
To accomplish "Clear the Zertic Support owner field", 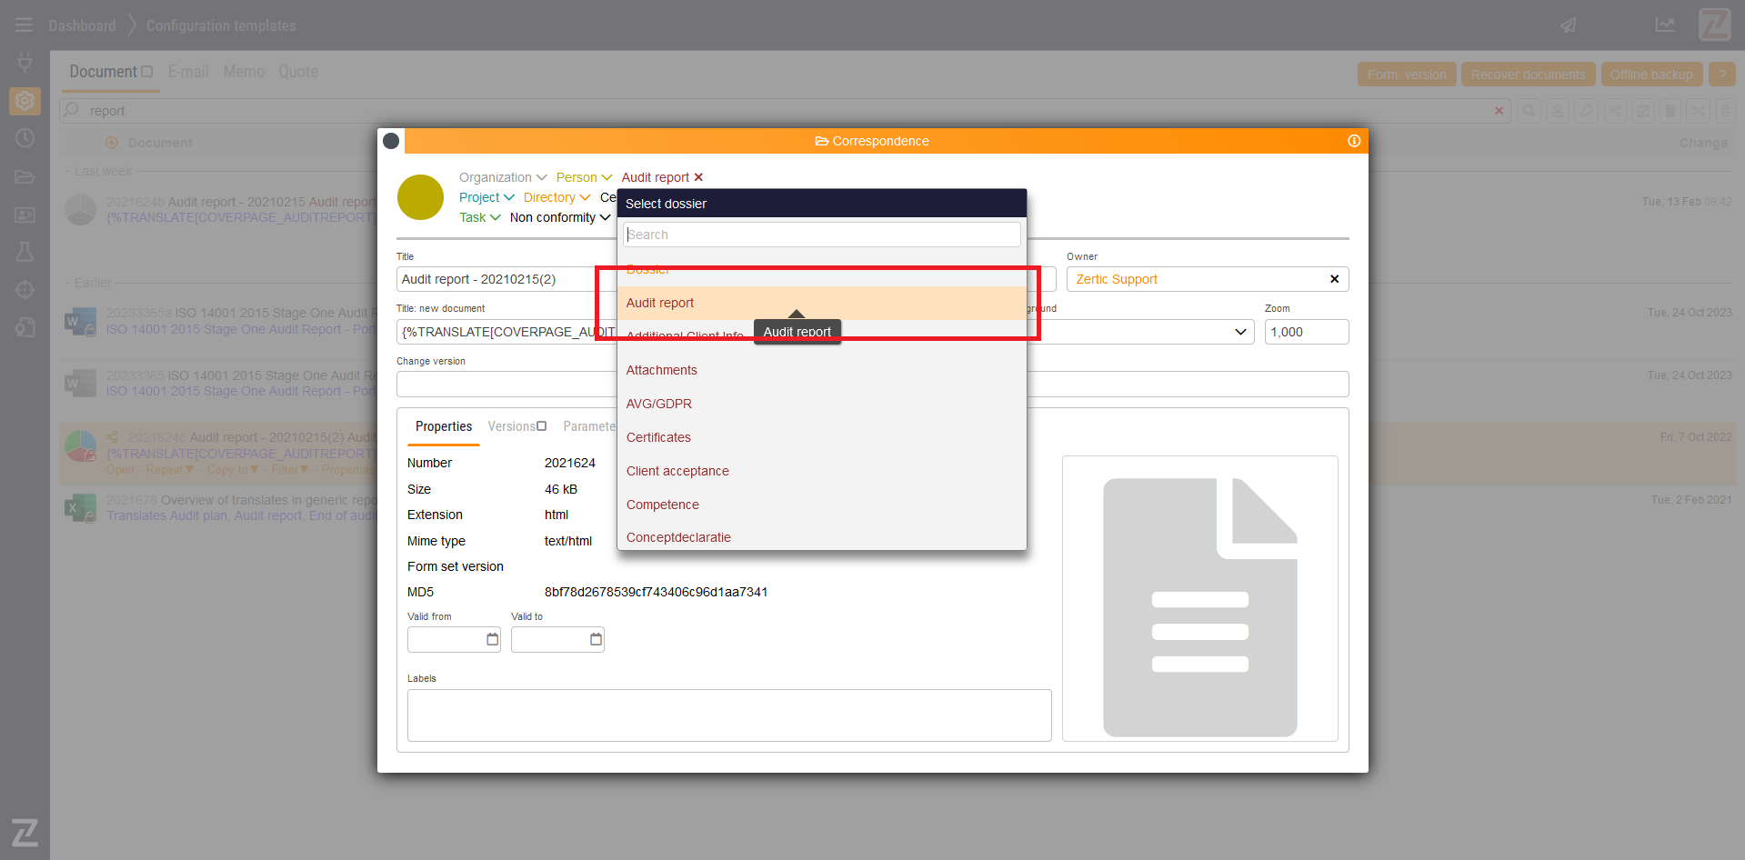I will coord(1334,279).
